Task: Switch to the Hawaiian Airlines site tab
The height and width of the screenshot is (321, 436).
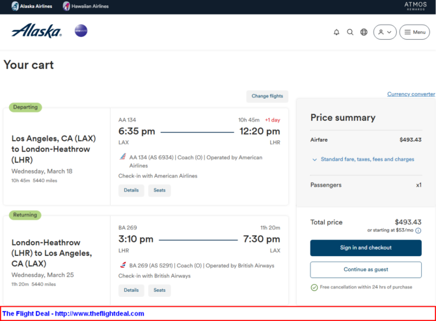Action: click(86, 6)
